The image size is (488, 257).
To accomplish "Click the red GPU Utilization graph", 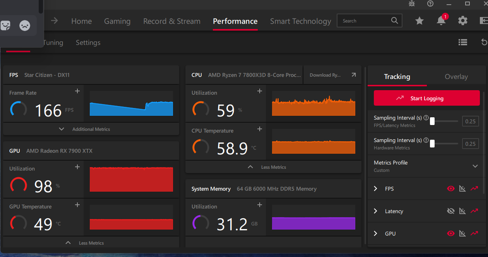I will pyautogui.click(x=132, y=179).
